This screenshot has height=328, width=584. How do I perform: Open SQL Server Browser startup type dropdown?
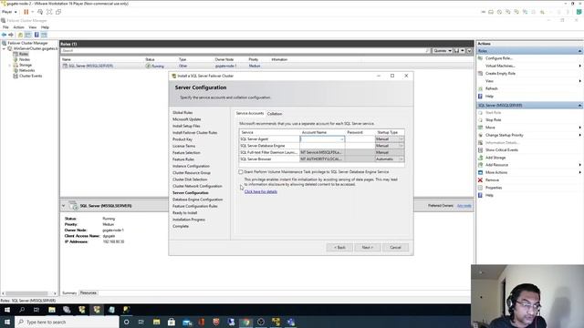point(401,159)
